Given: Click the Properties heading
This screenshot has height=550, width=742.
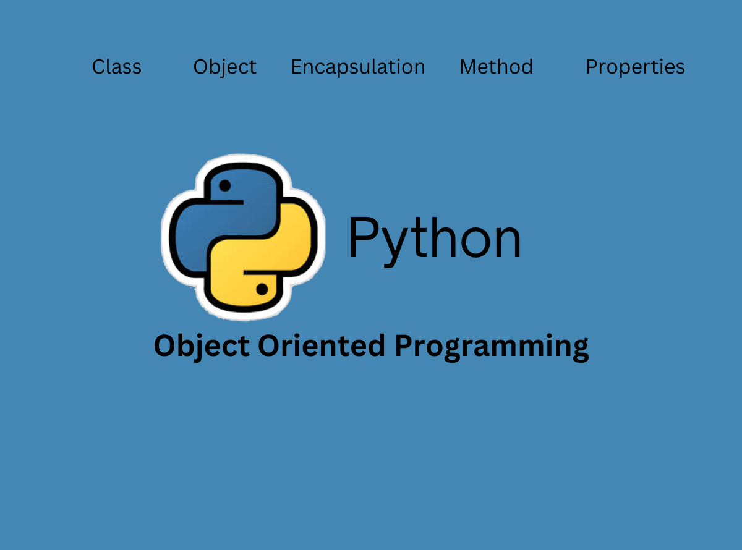Looking at the screenshot, I should [x=635, y=67].
